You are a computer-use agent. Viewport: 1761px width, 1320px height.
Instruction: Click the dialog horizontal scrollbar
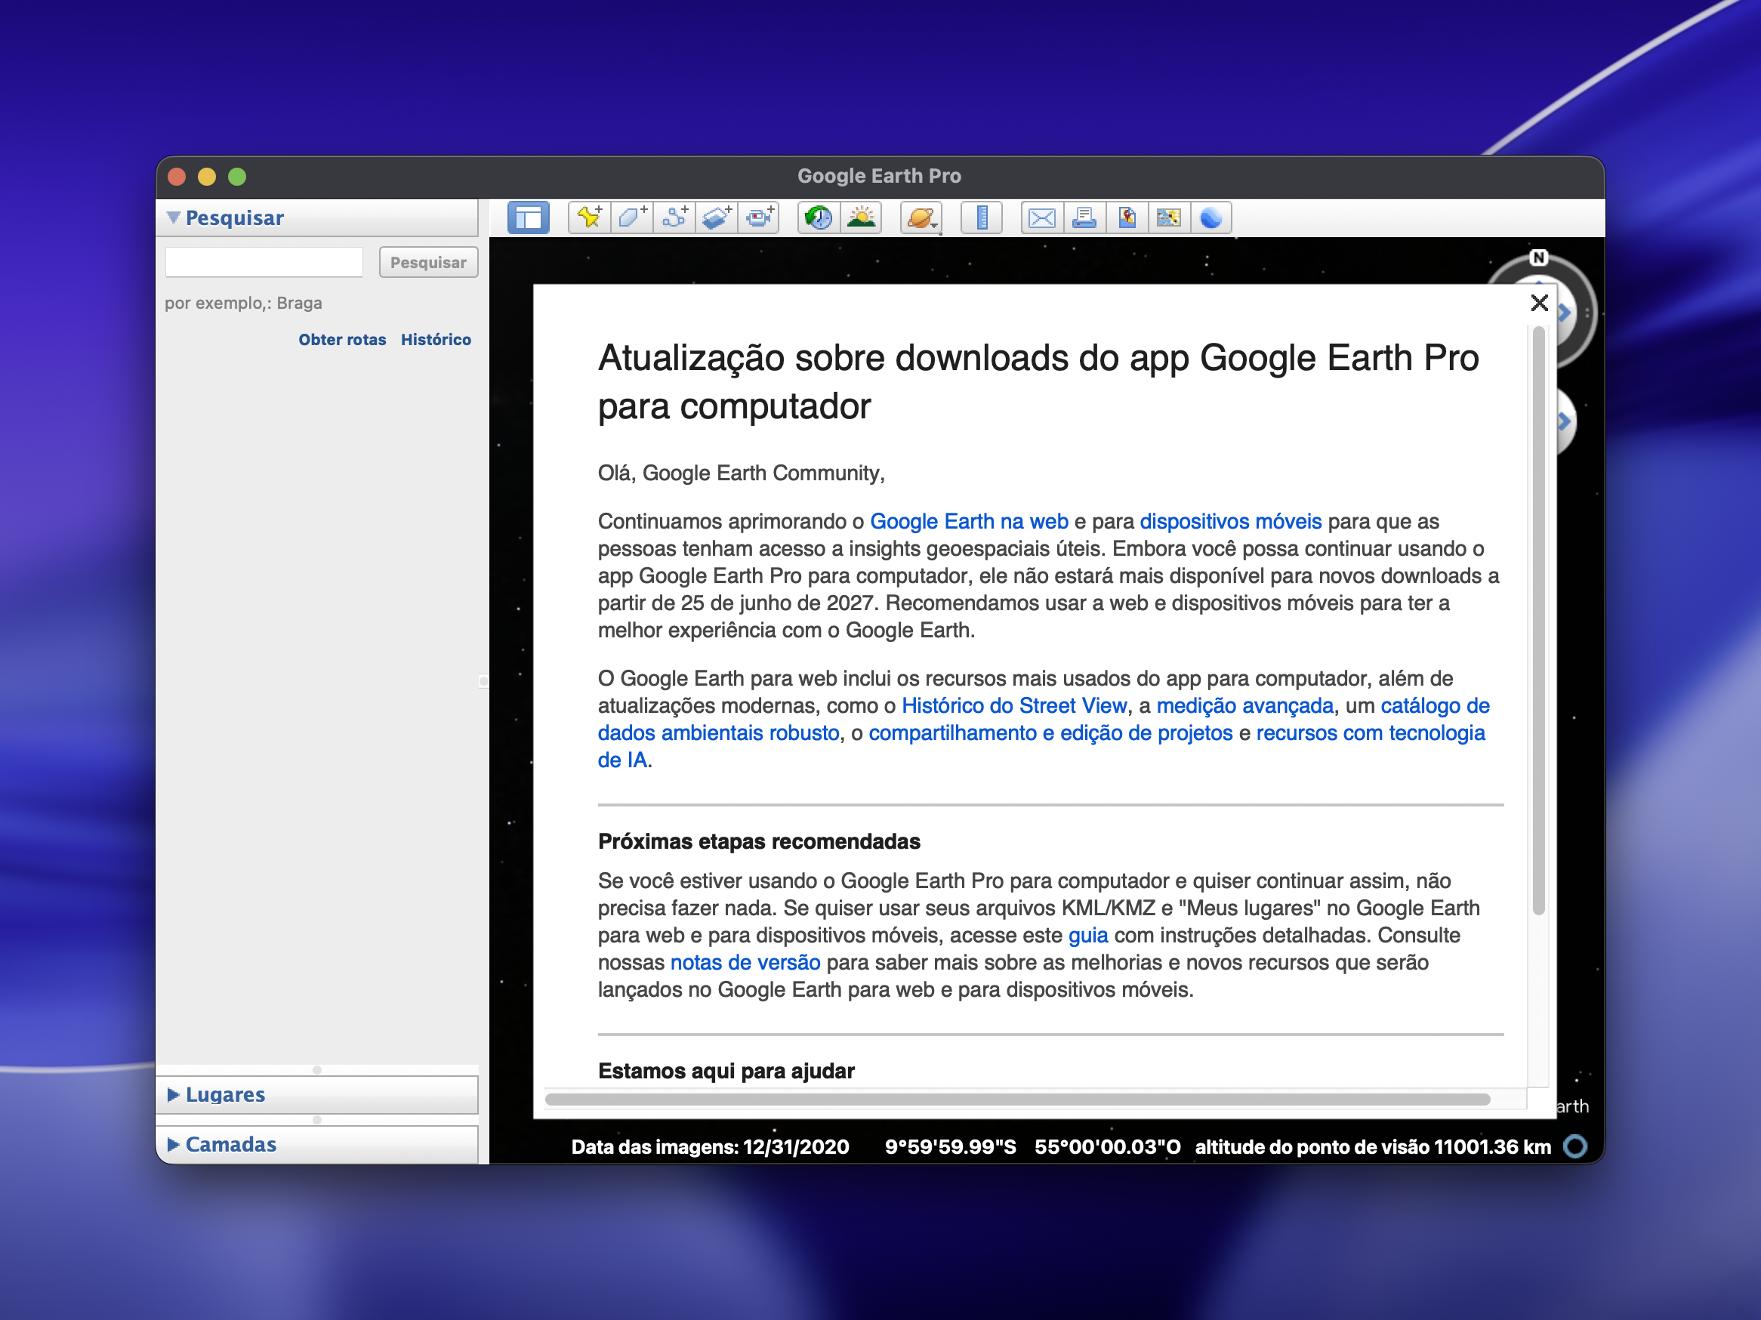(1017, 1099)
